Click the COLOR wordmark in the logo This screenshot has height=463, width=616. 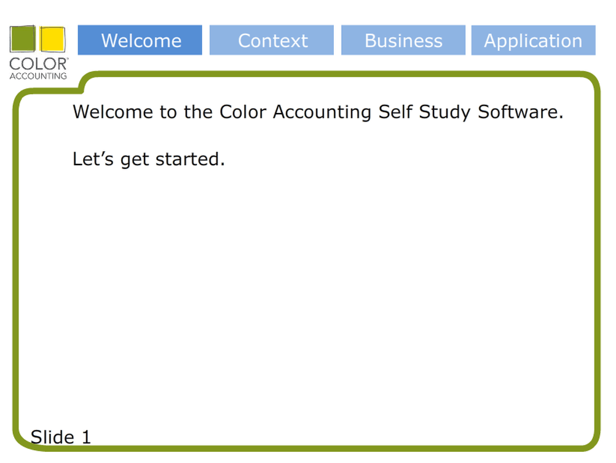tap(38, 64)
